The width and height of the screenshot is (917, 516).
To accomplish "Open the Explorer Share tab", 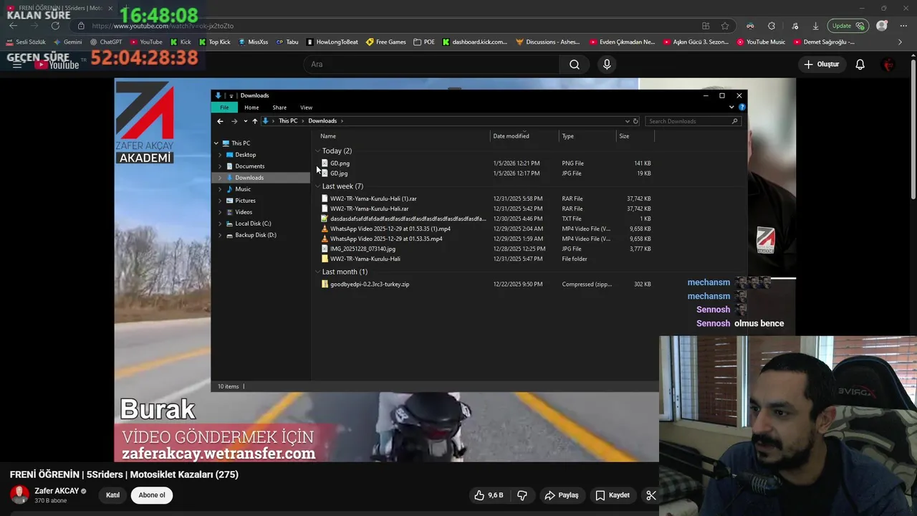I will pyautogui.click(x=279, y=107).
